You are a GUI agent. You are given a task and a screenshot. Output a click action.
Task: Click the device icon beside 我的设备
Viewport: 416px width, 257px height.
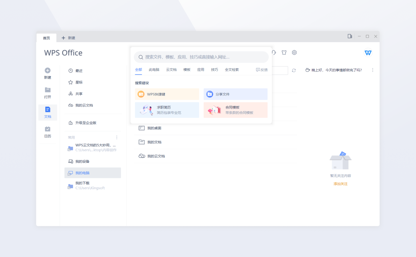pyautogui.click(x=71, y=161)
